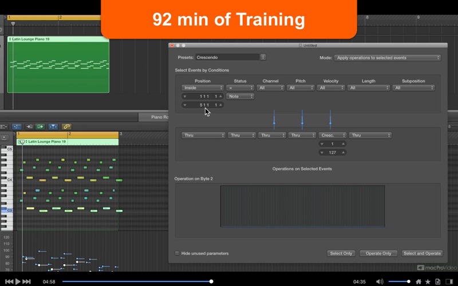Open the Note status type dropdown
458x286 pixels.
(x=240, y=96)
